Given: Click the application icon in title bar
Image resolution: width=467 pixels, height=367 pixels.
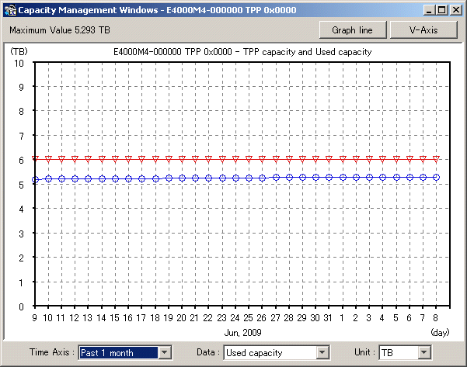Looking at the screenshot, I should [x=10, y=10].
